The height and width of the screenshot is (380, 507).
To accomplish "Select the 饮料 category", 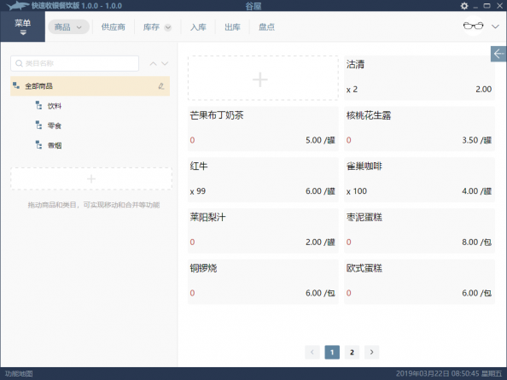I will 55,106.
